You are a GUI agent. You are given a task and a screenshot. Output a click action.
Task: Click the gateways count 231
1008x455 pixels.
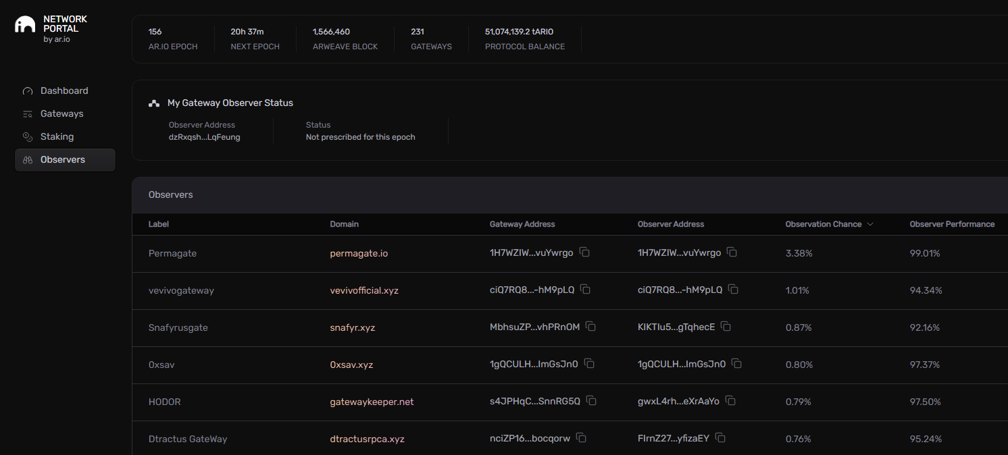[418, 32]
